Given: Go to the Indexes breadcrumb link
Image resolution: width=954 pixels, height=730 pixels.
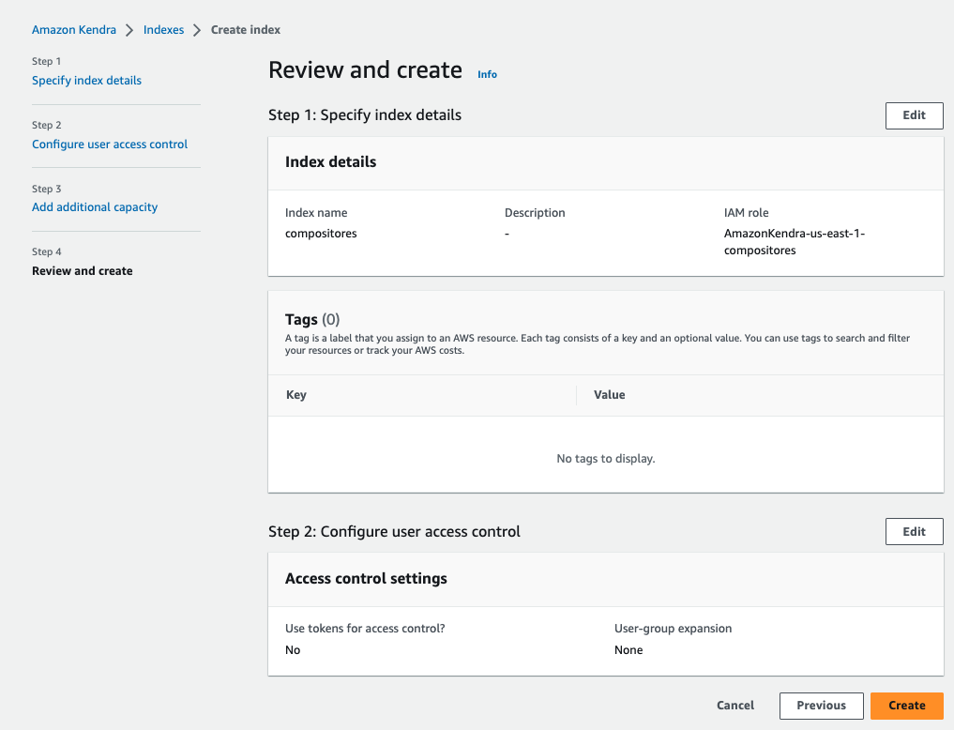Looking at the screenshot, I should tap(163, 30).
